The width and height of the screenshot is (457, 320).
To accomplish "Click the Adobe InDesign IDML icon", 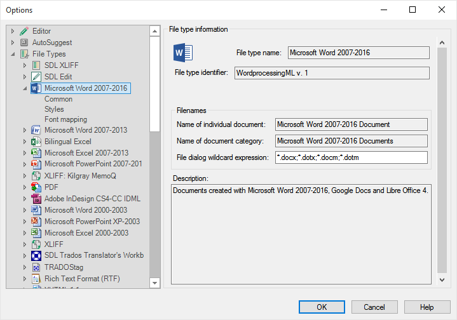I will coord(36,199).
